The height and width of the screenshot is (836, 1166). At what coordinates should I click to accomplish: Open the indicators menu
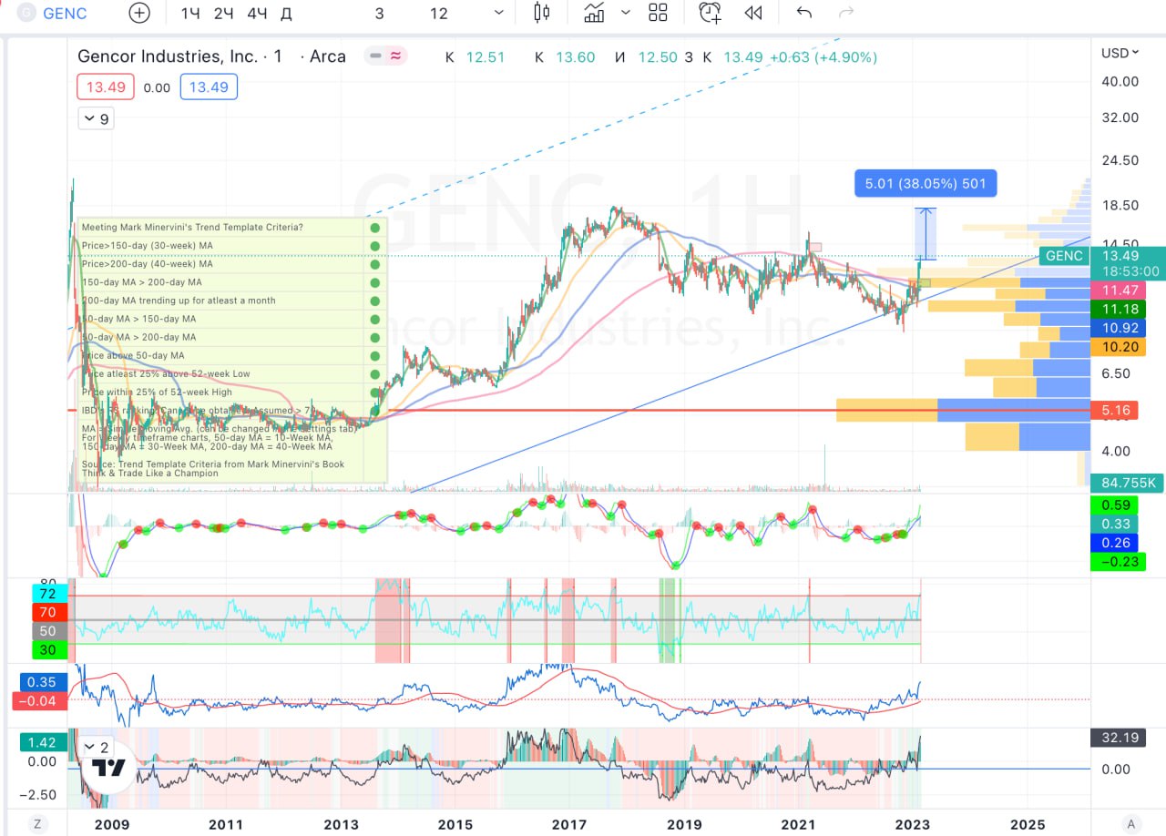(x=595, y=13)
